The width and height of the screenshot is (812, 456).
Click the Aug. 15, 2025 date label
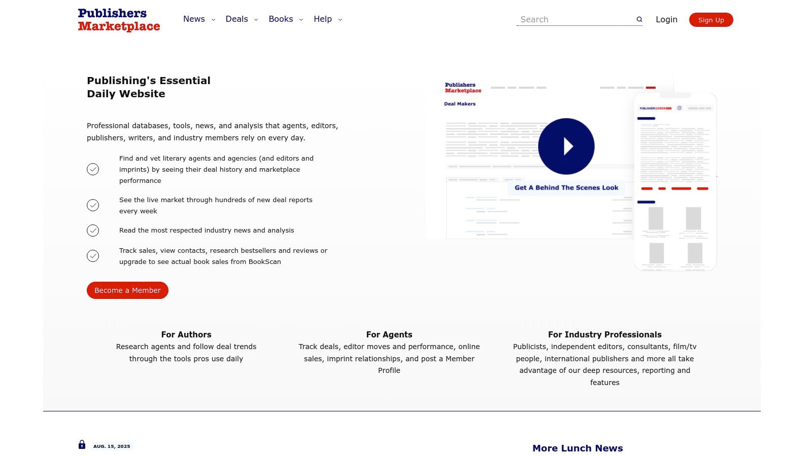click(x=112, y=446)
